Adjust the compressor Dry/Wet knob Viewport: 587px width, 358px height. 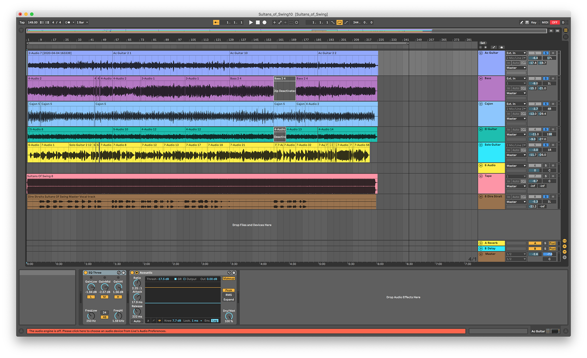pos(229,316)
